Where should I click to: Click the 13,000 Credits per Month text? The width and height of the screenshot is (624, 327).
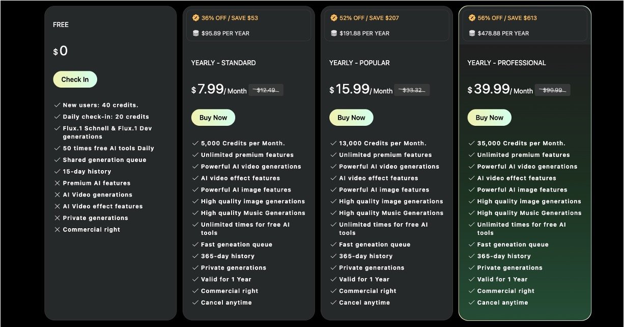click(x=383, y=143)
